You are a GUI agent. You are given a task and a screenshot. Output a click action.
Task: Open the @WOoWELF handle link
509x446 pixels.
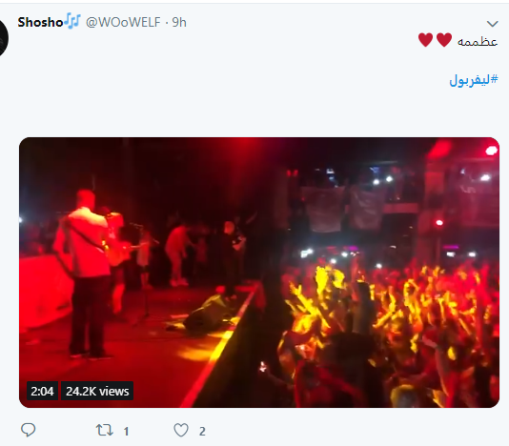tap(123, 23)
